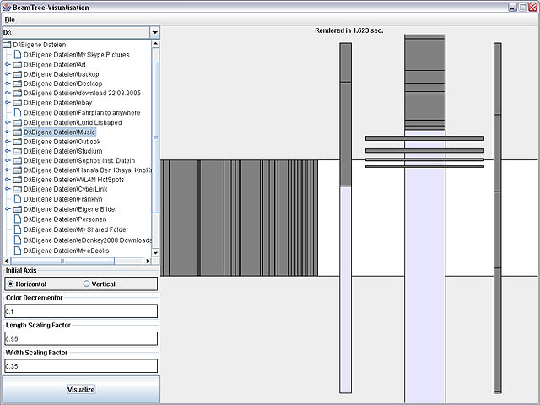Viewport: 540px width, 405px height.
Task: Open the D:\ drive dropdown arrow
Action: click(155, 33)
